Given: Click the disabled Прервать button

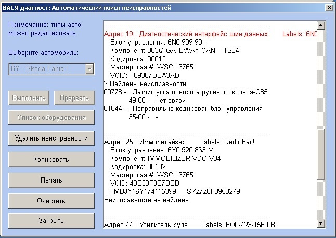Looking at the screenshot, I should tap(74, 98).
